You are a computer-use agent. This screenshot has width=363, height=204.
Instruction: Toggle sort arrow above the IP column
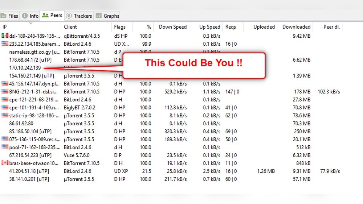[x=31, y=23]
